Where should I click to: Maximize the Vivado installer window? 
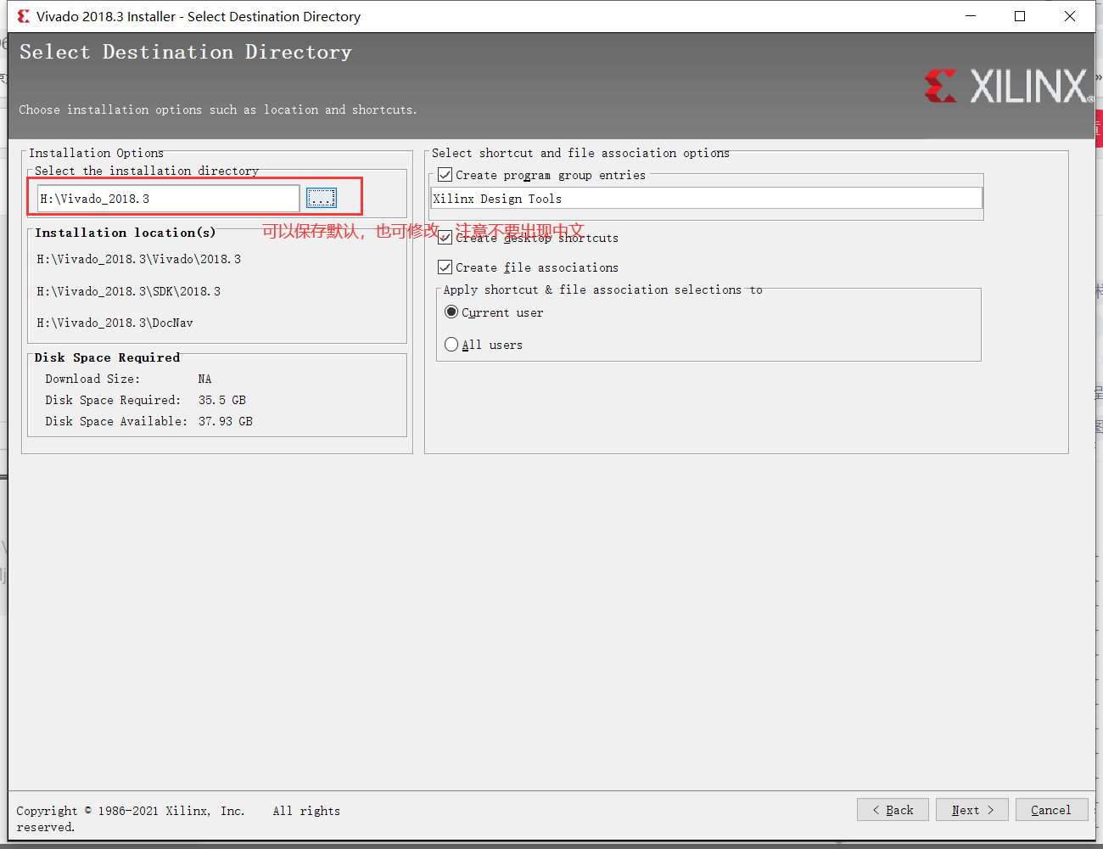(1020, 16)
